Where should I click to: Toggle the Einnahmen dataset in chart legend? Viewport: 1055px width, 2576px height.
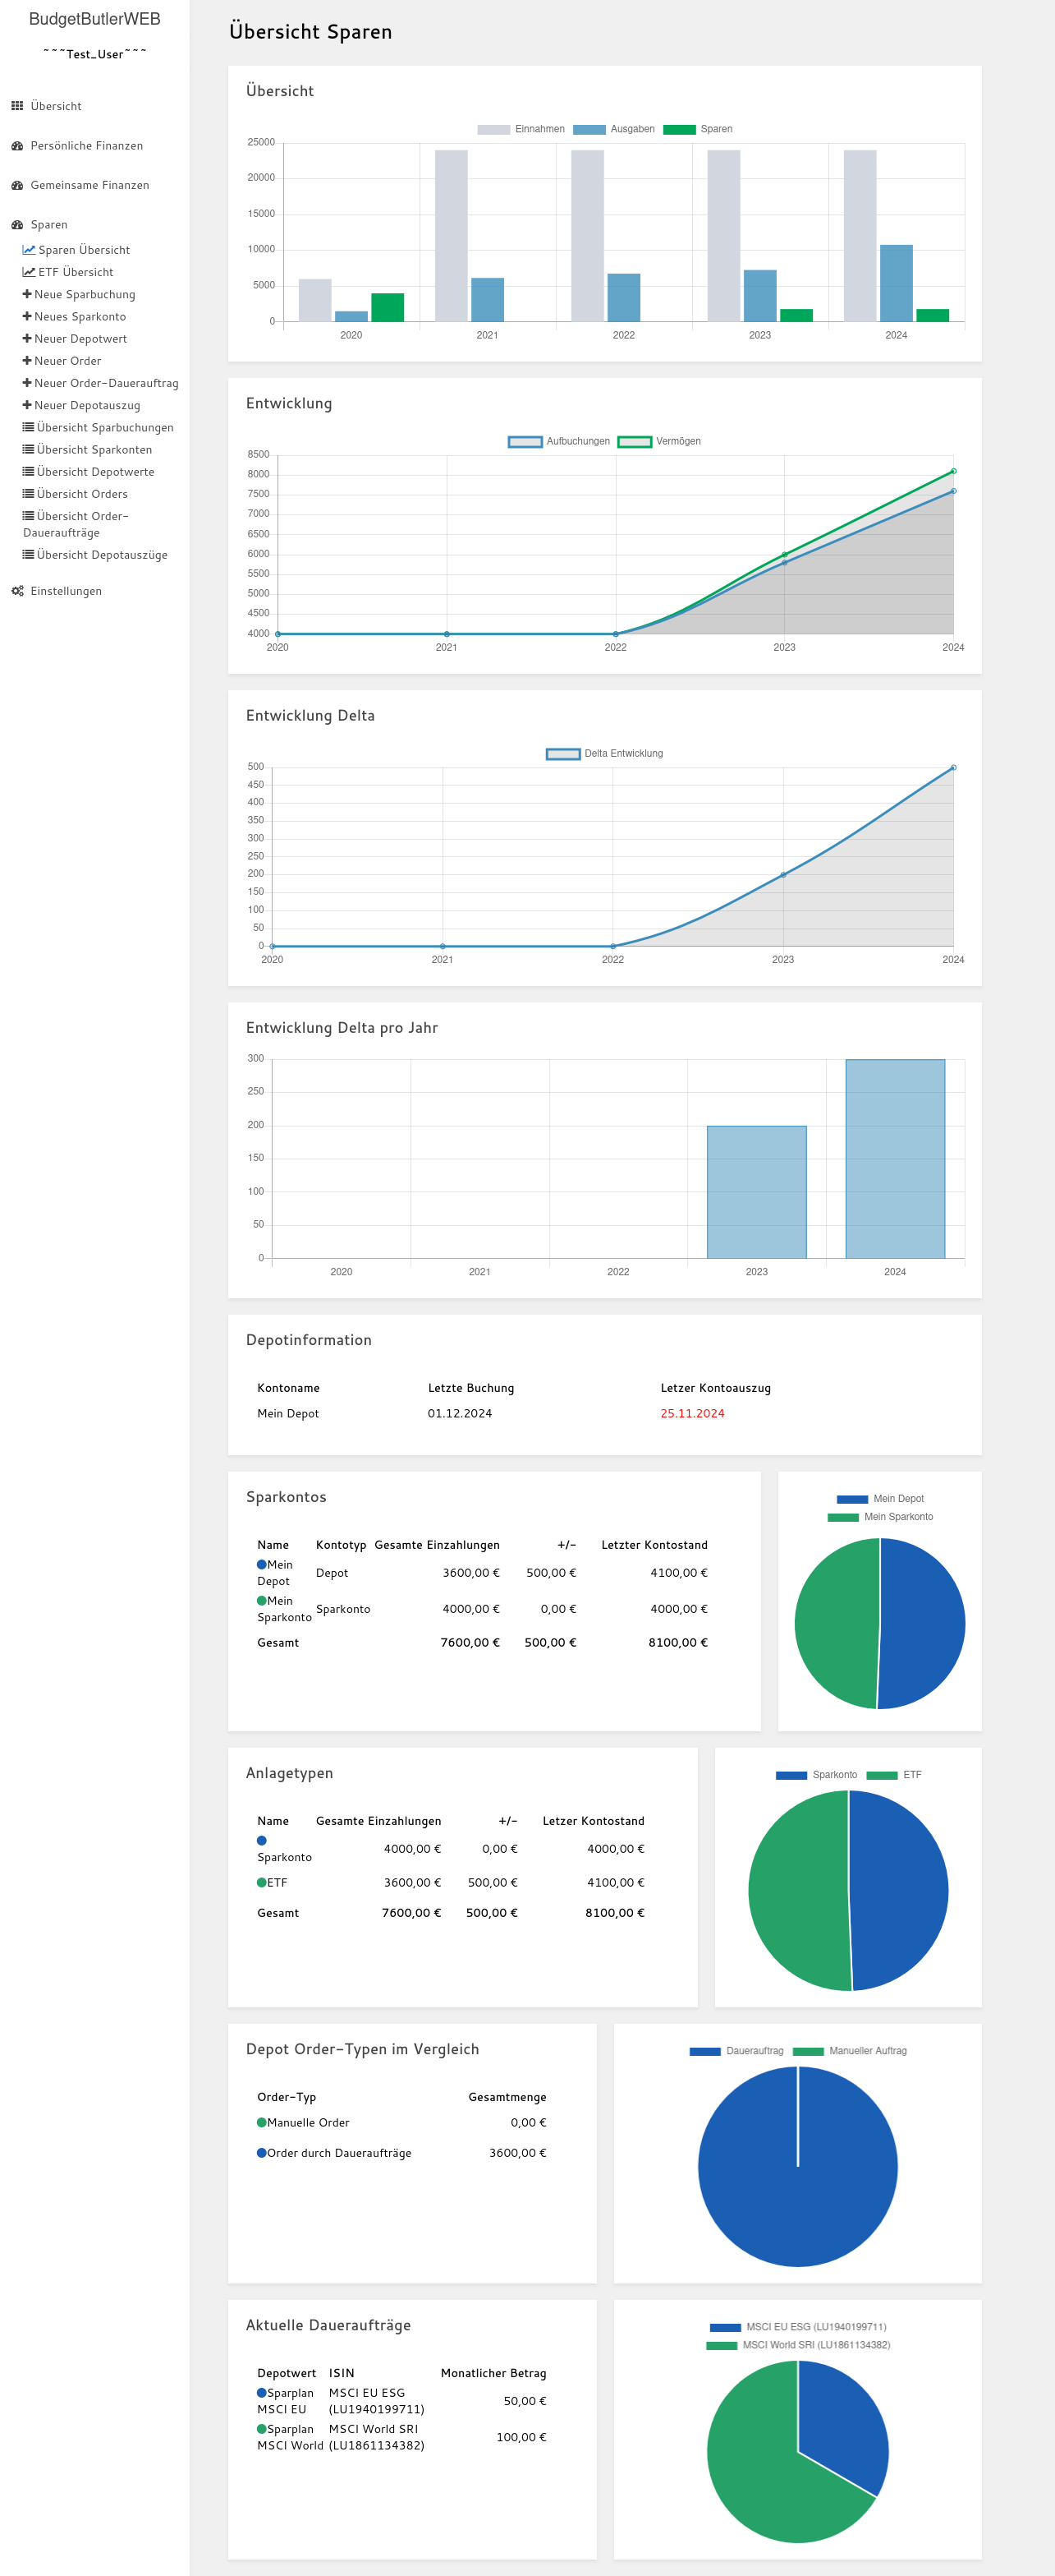[x=521, y=129]
